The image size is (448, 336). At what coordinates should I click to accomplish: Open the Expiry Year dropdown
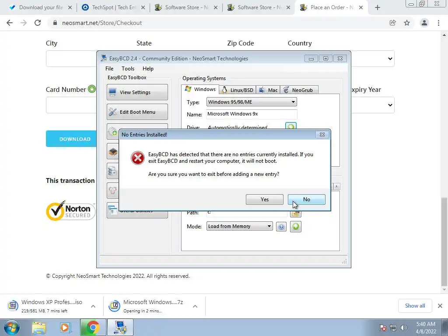point(373,105)
